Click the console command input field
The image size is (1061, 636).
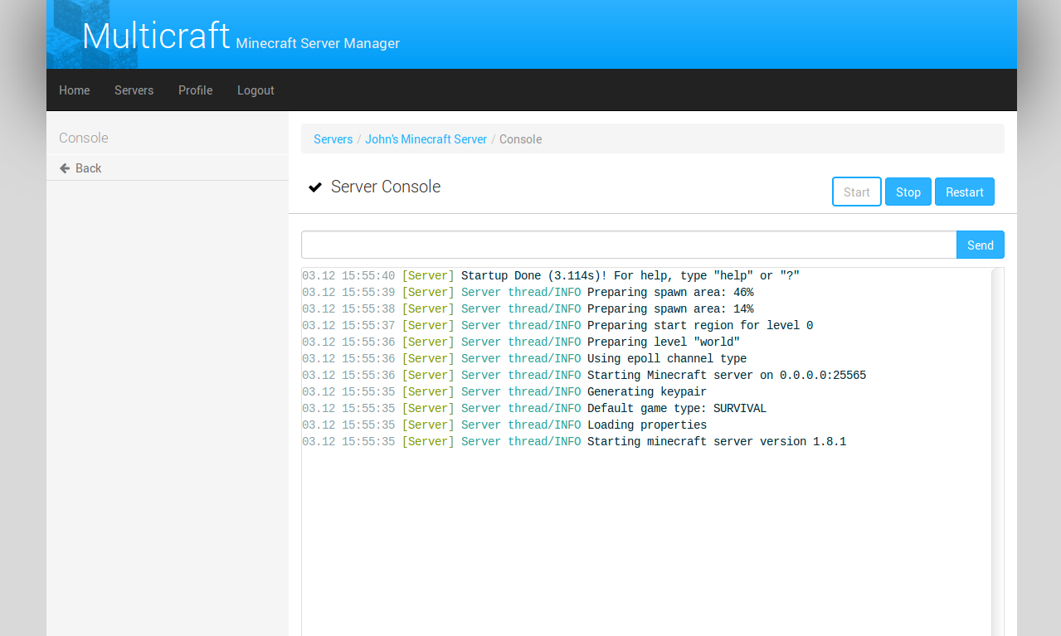tap(629, 245)
